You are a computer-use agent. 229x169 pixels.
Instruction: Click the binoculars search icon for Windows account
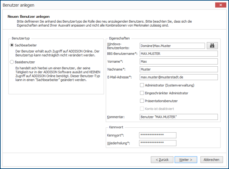(212, 46)
